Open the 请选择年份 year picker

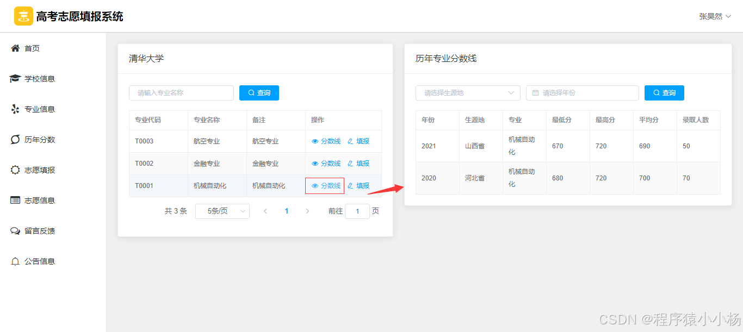click(x=583, y=93)
